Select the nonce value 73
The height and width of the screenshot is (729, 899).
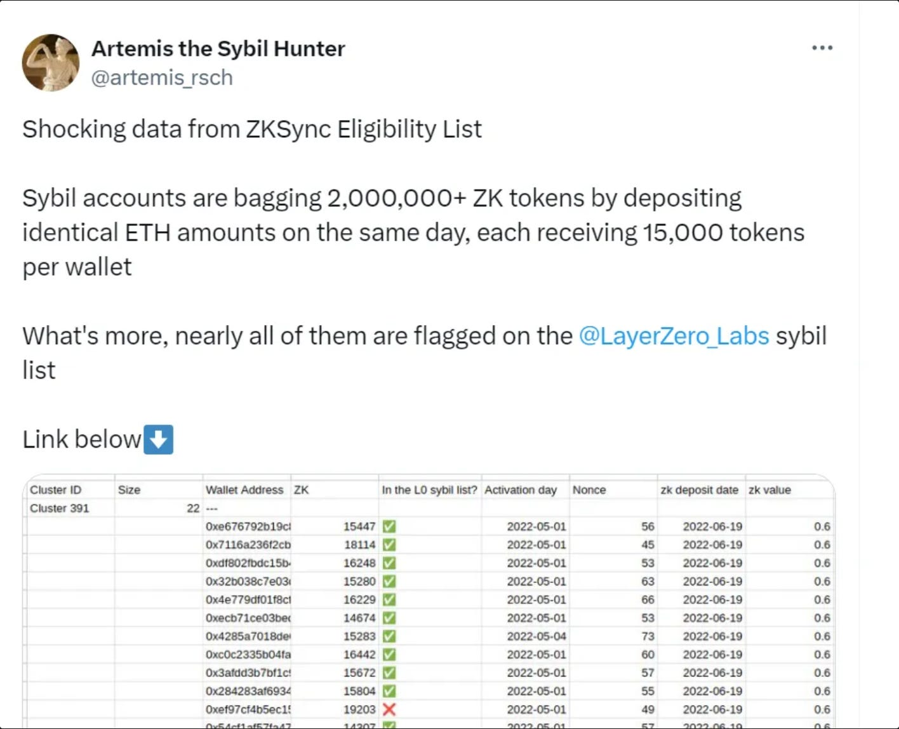[648, 636]
